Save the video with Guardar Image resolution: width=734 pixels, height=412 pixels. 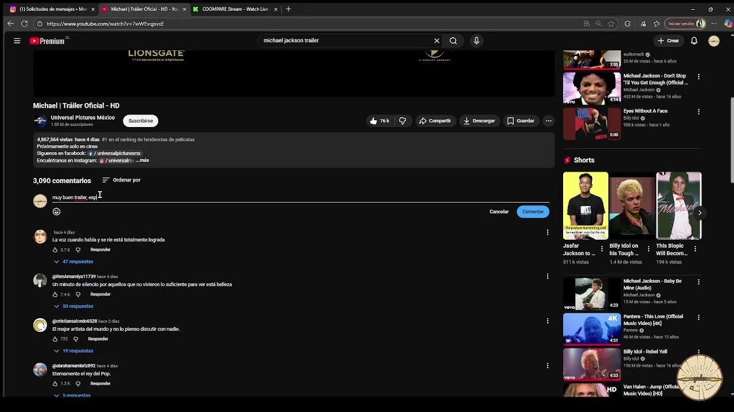coord(521,121)
